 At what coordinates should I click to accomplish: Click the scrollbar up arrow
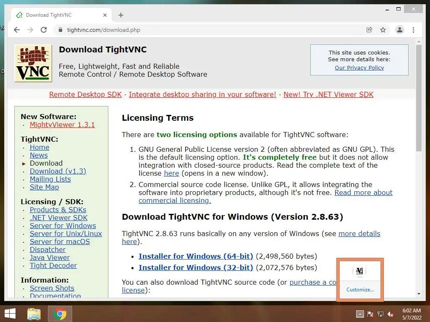pyautogui.click(x=419, y=42)
